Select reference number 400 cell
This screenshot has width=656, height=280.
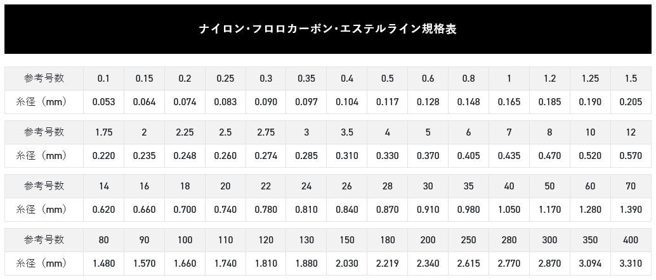(631, 240)
